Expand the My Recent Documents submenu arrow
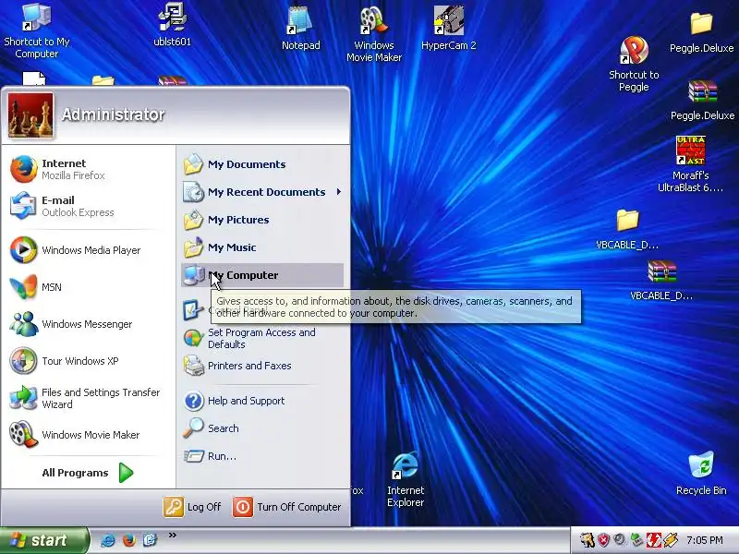739x554 pixels. click(339, 192)
